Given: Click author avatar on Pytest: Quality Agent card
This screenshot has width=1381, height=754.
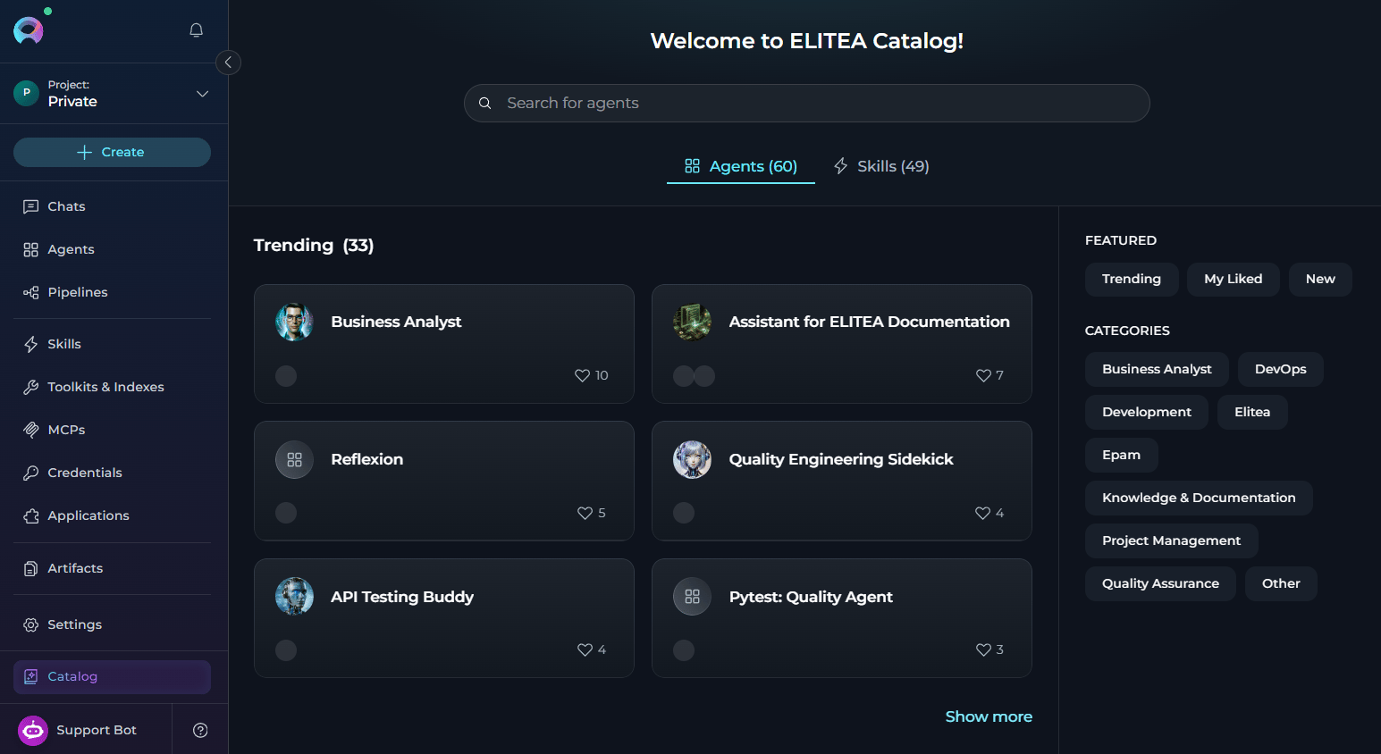Looking at the screenshot, I should click(684, 650).
